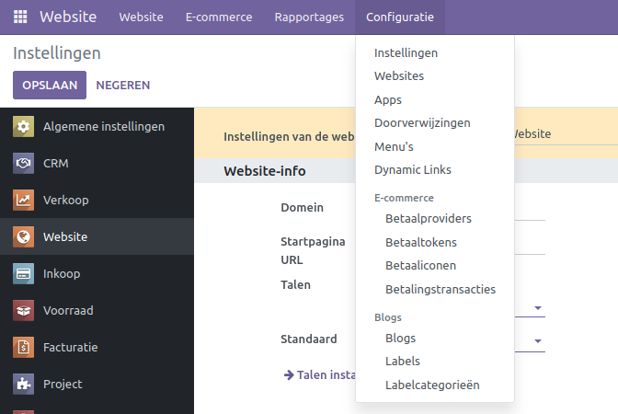This screenshot has width=618, height=414.
Task: Select Inkoop settings in sidebar
Action: (x=97, y=273)
